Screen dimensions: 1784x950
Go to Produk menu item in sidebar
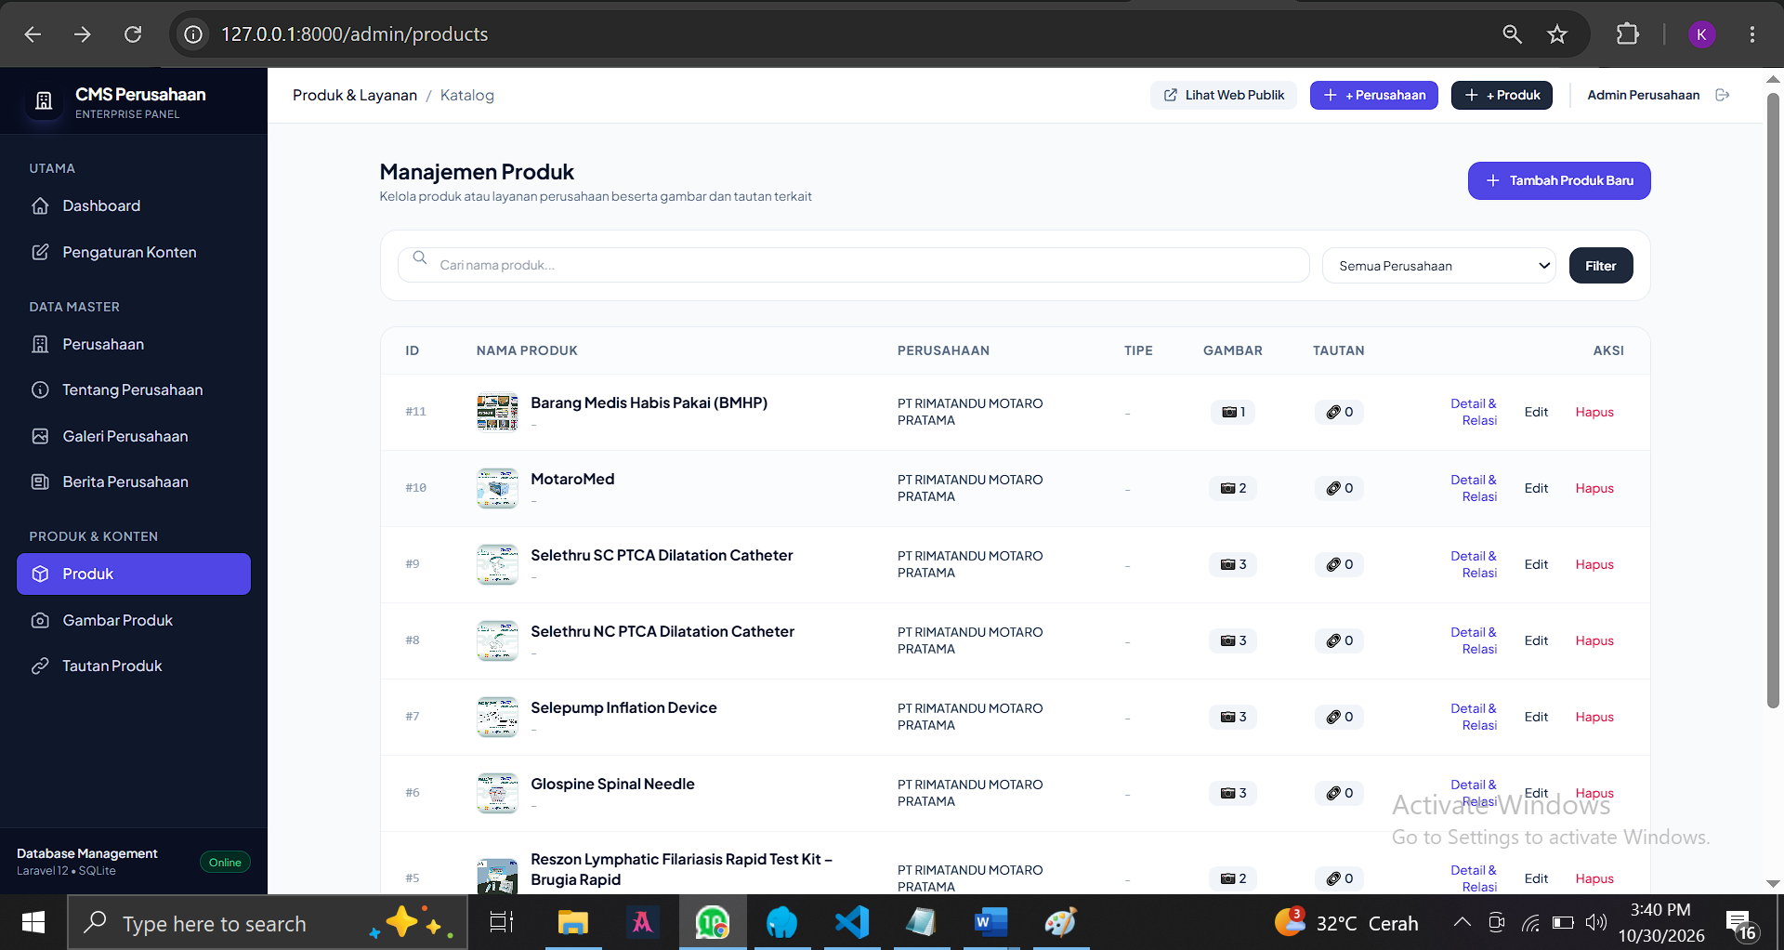click(x=134, y=574)
